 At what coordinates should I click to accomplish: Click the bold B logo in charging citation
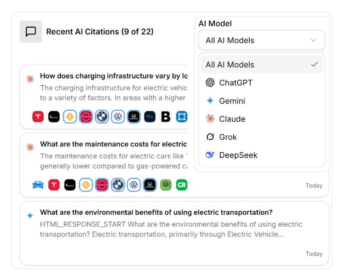[166, 117]
